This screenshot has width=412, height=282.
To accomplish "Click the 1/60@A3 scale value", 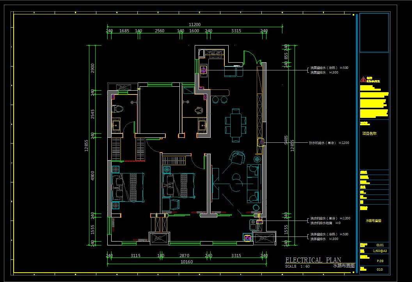I will pos(380,251).
